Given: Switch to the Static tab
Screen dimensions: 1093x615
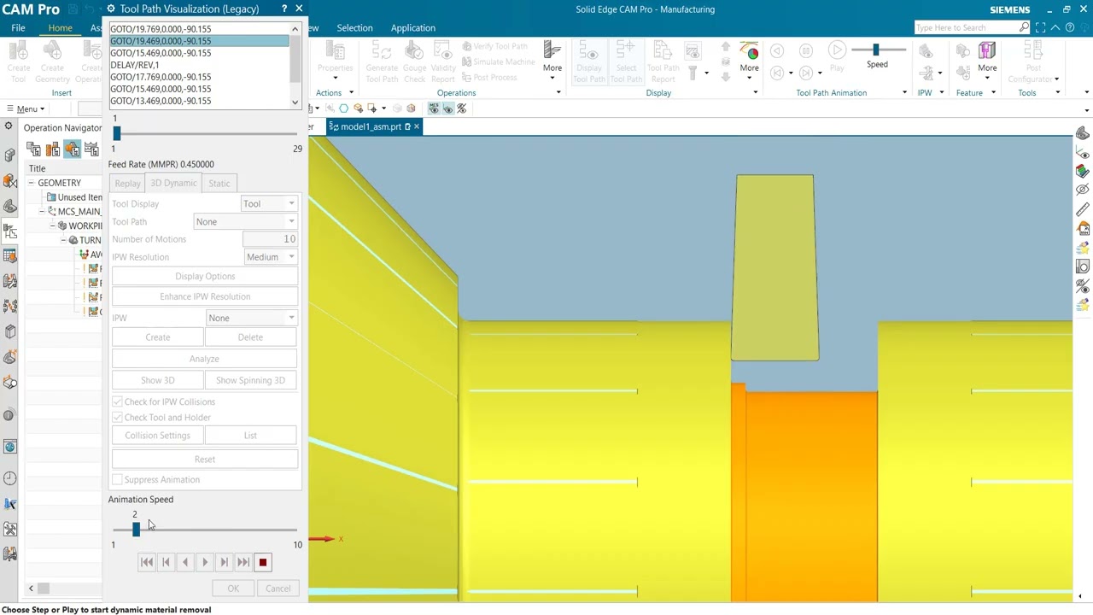Looking at the screenshot, I should pyautogui.click(x=219, y=184).
